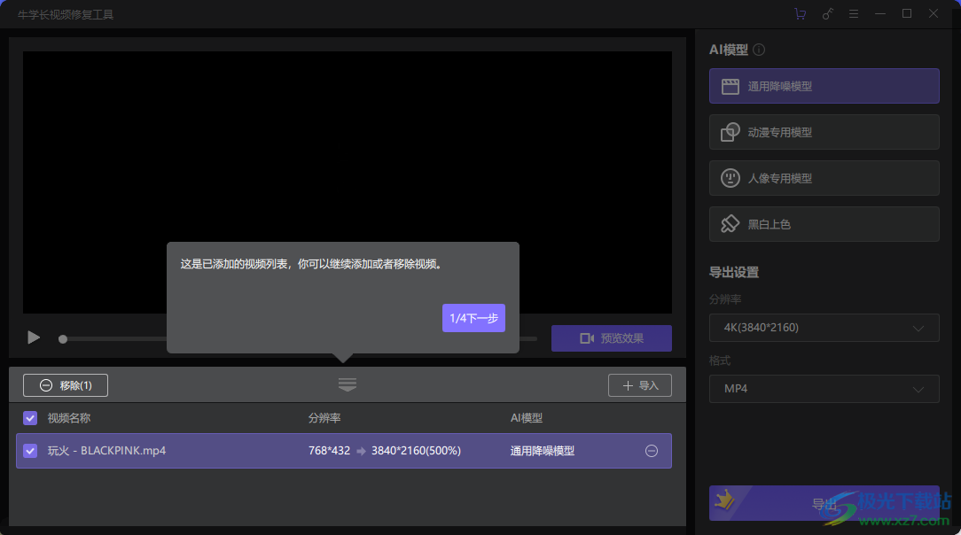Select the 动漫专用模型 AI model
961x535 pixels.
[x=824, y=132]
